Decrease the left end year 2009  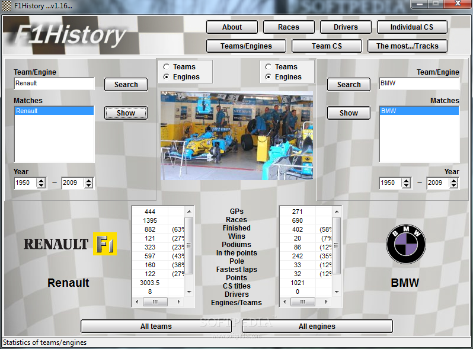pos(88,185)
